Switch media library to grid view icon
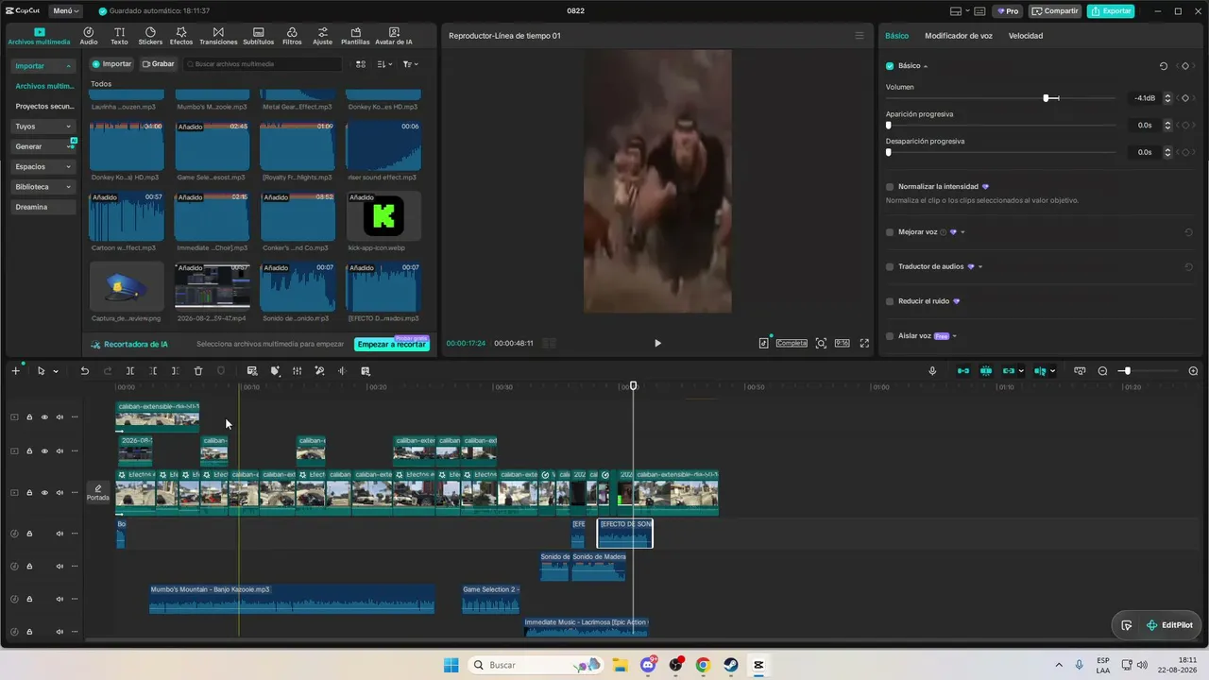 tap(360, 64)
